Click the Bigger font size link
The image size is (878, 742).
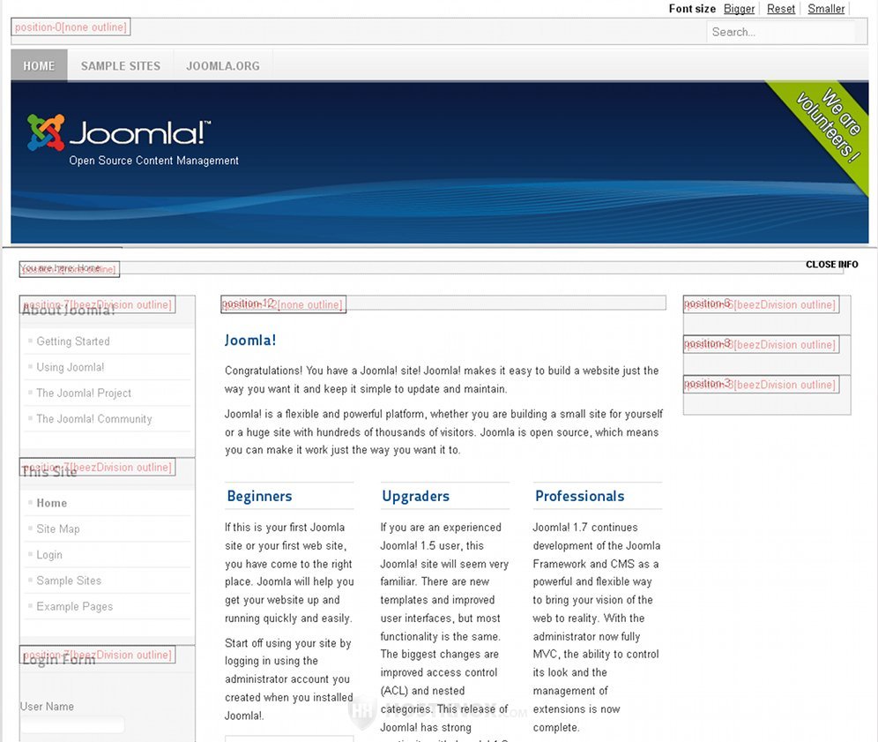[x=739, y=9]
